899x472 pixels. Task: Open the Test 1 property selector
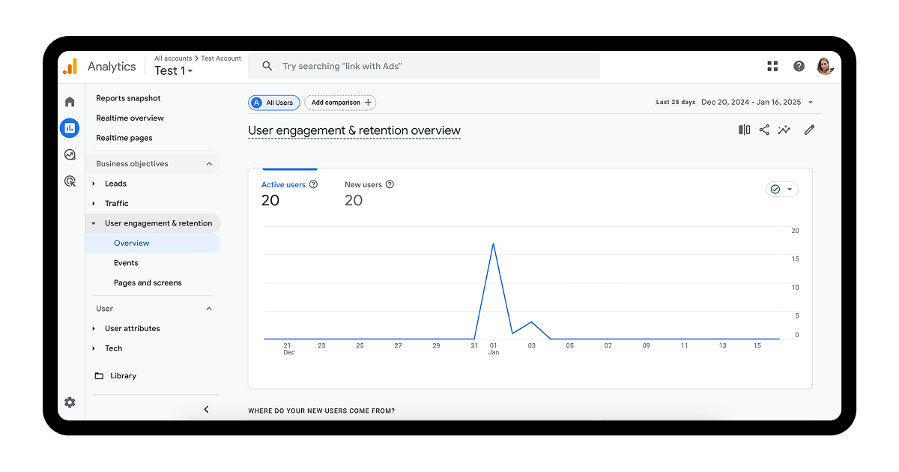173,70
